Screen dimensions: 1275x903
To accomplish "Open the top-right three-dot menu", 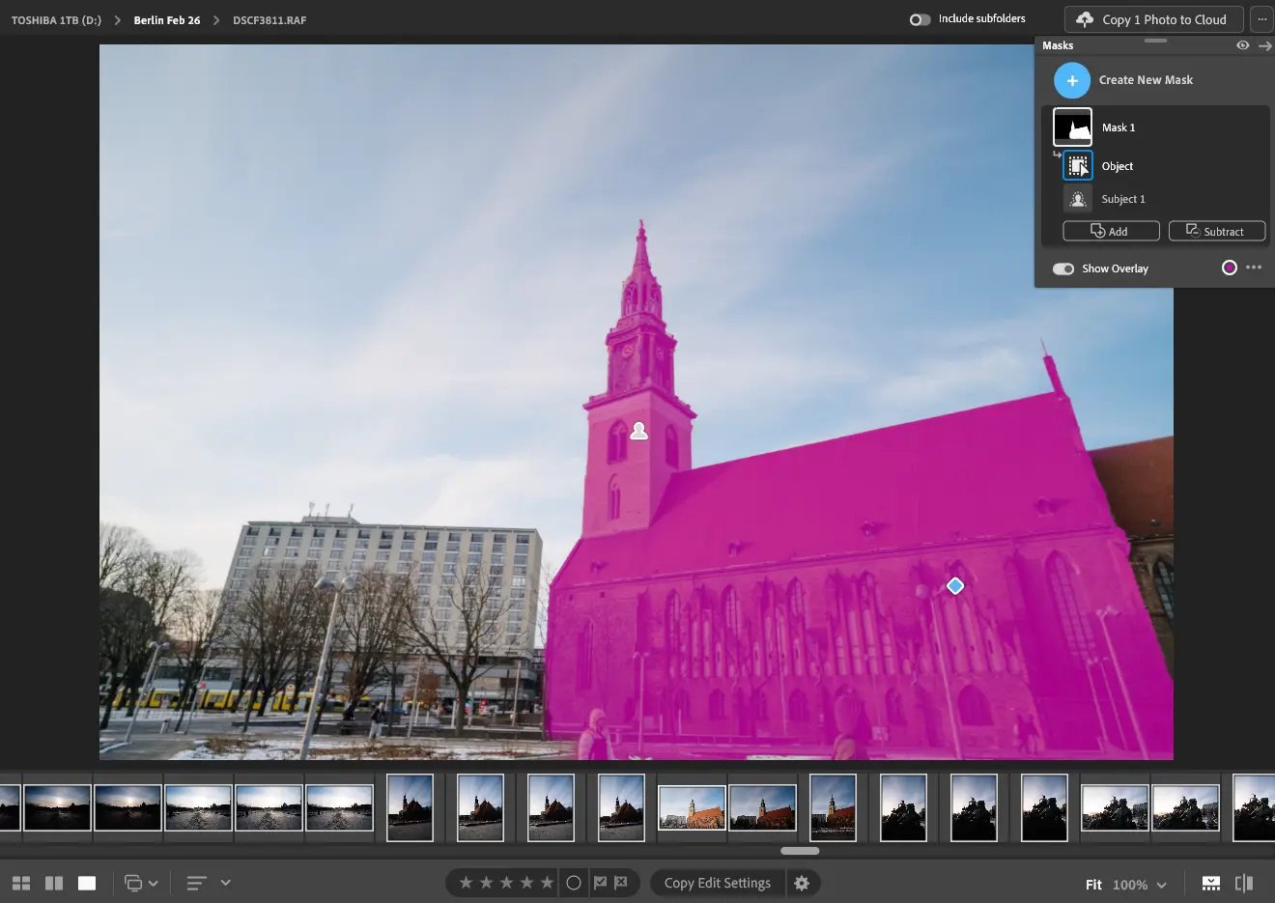I will pos(1261,19).
